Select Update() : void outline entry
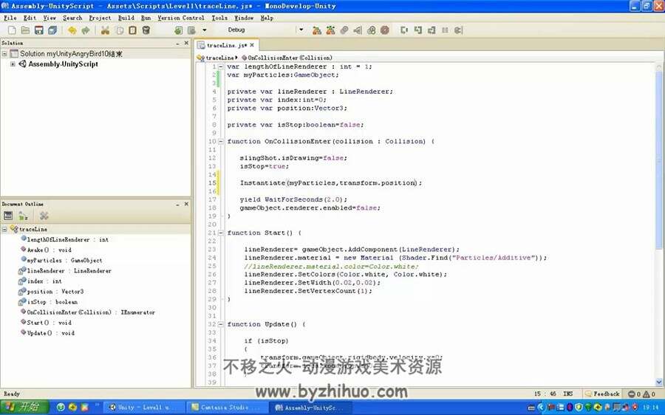The width and height of the screenshot is (665, 415). (x=47, y=333)
